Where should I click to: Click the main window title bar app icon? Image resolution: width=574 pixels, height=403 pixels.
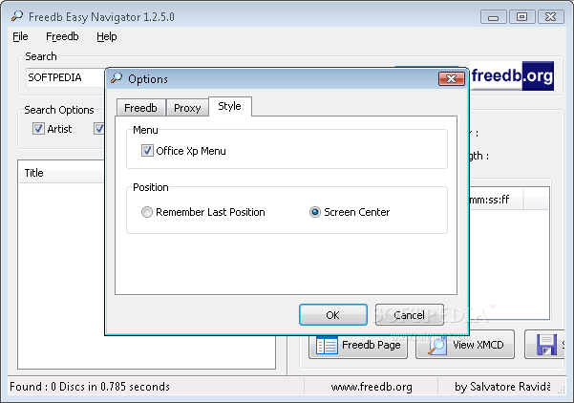(17, 16)
